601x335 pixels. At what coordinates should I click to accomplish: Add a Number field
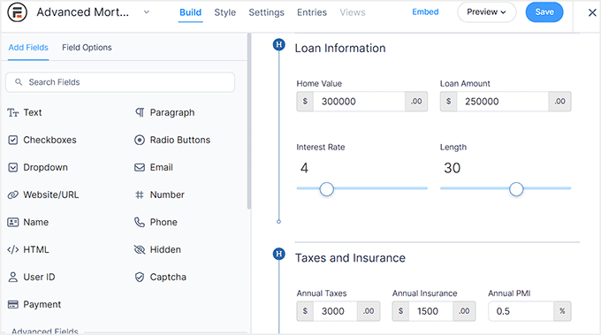(159, 194)
